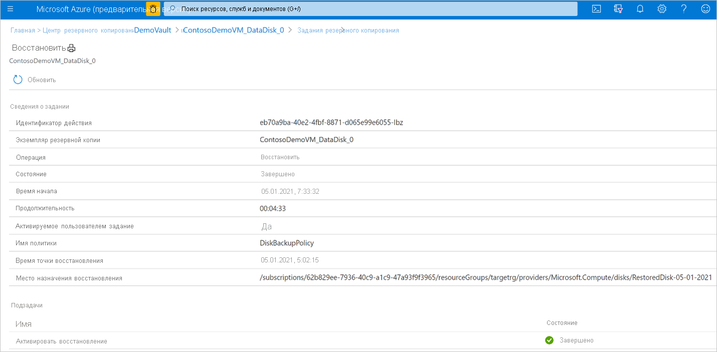The image size is (717, 352).
Task: Click Имя политики label
Action: coord(36,243)
